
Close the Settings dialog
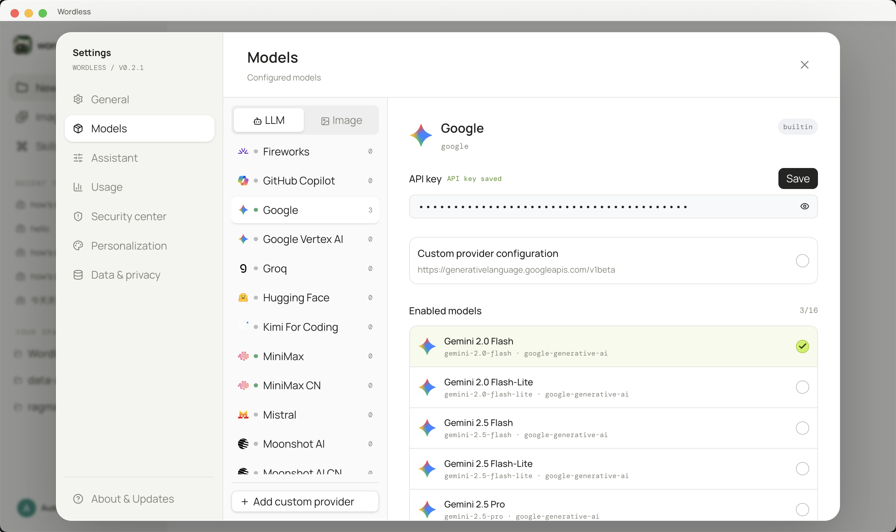coord(804,65)
